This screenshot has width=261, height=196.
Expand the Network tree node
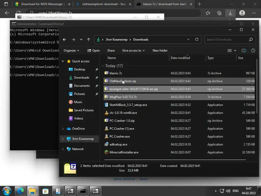click(63, 149)
